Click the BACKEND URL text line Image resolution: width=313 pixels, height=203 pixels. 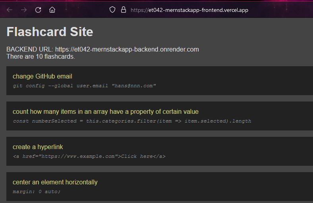102,49
